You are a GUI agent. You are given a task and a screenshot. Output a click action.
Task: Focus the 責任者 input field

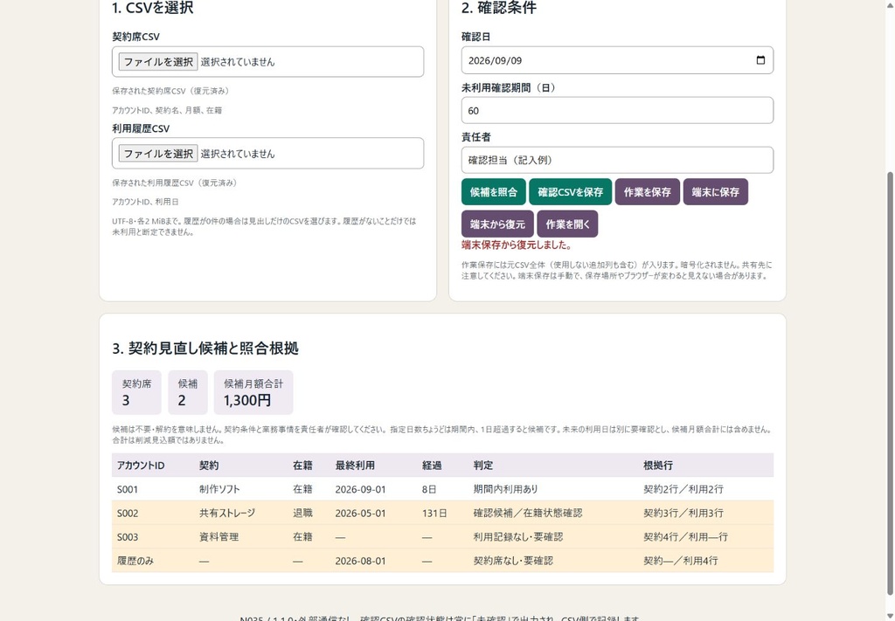(x=617, y=160)
